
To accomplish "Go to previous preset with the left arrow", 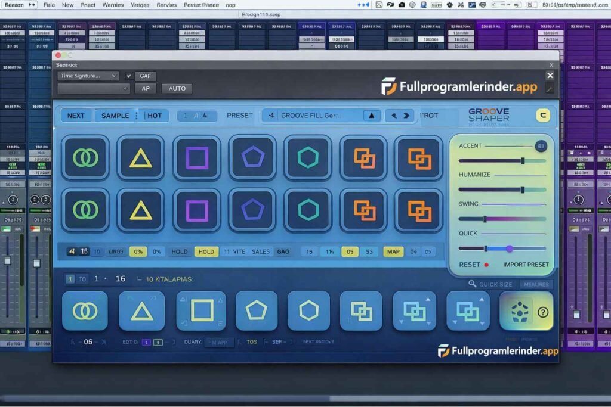I will (x=393, y=116).
